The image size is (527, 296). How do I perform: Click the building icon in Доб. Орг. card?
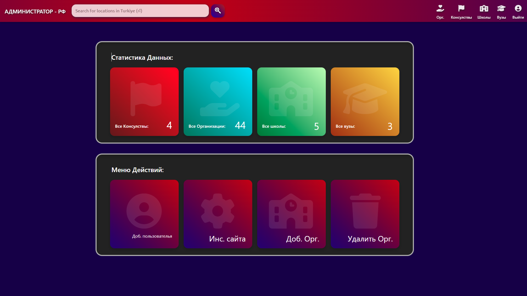pos(291,211)
